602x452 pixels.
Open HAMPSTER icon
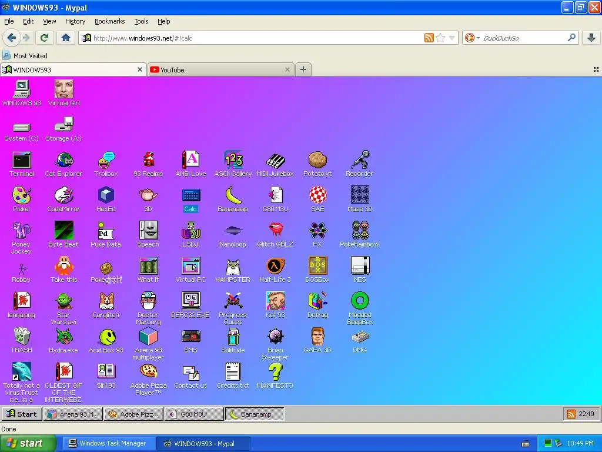[x=233, y=270]
